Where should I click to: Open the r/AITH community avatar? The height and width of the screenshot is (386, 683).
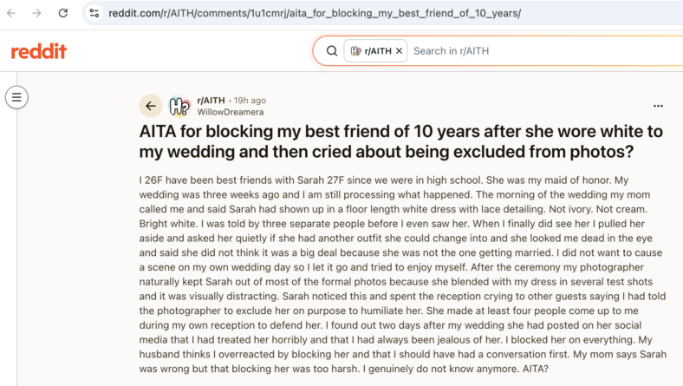[180, 106]
